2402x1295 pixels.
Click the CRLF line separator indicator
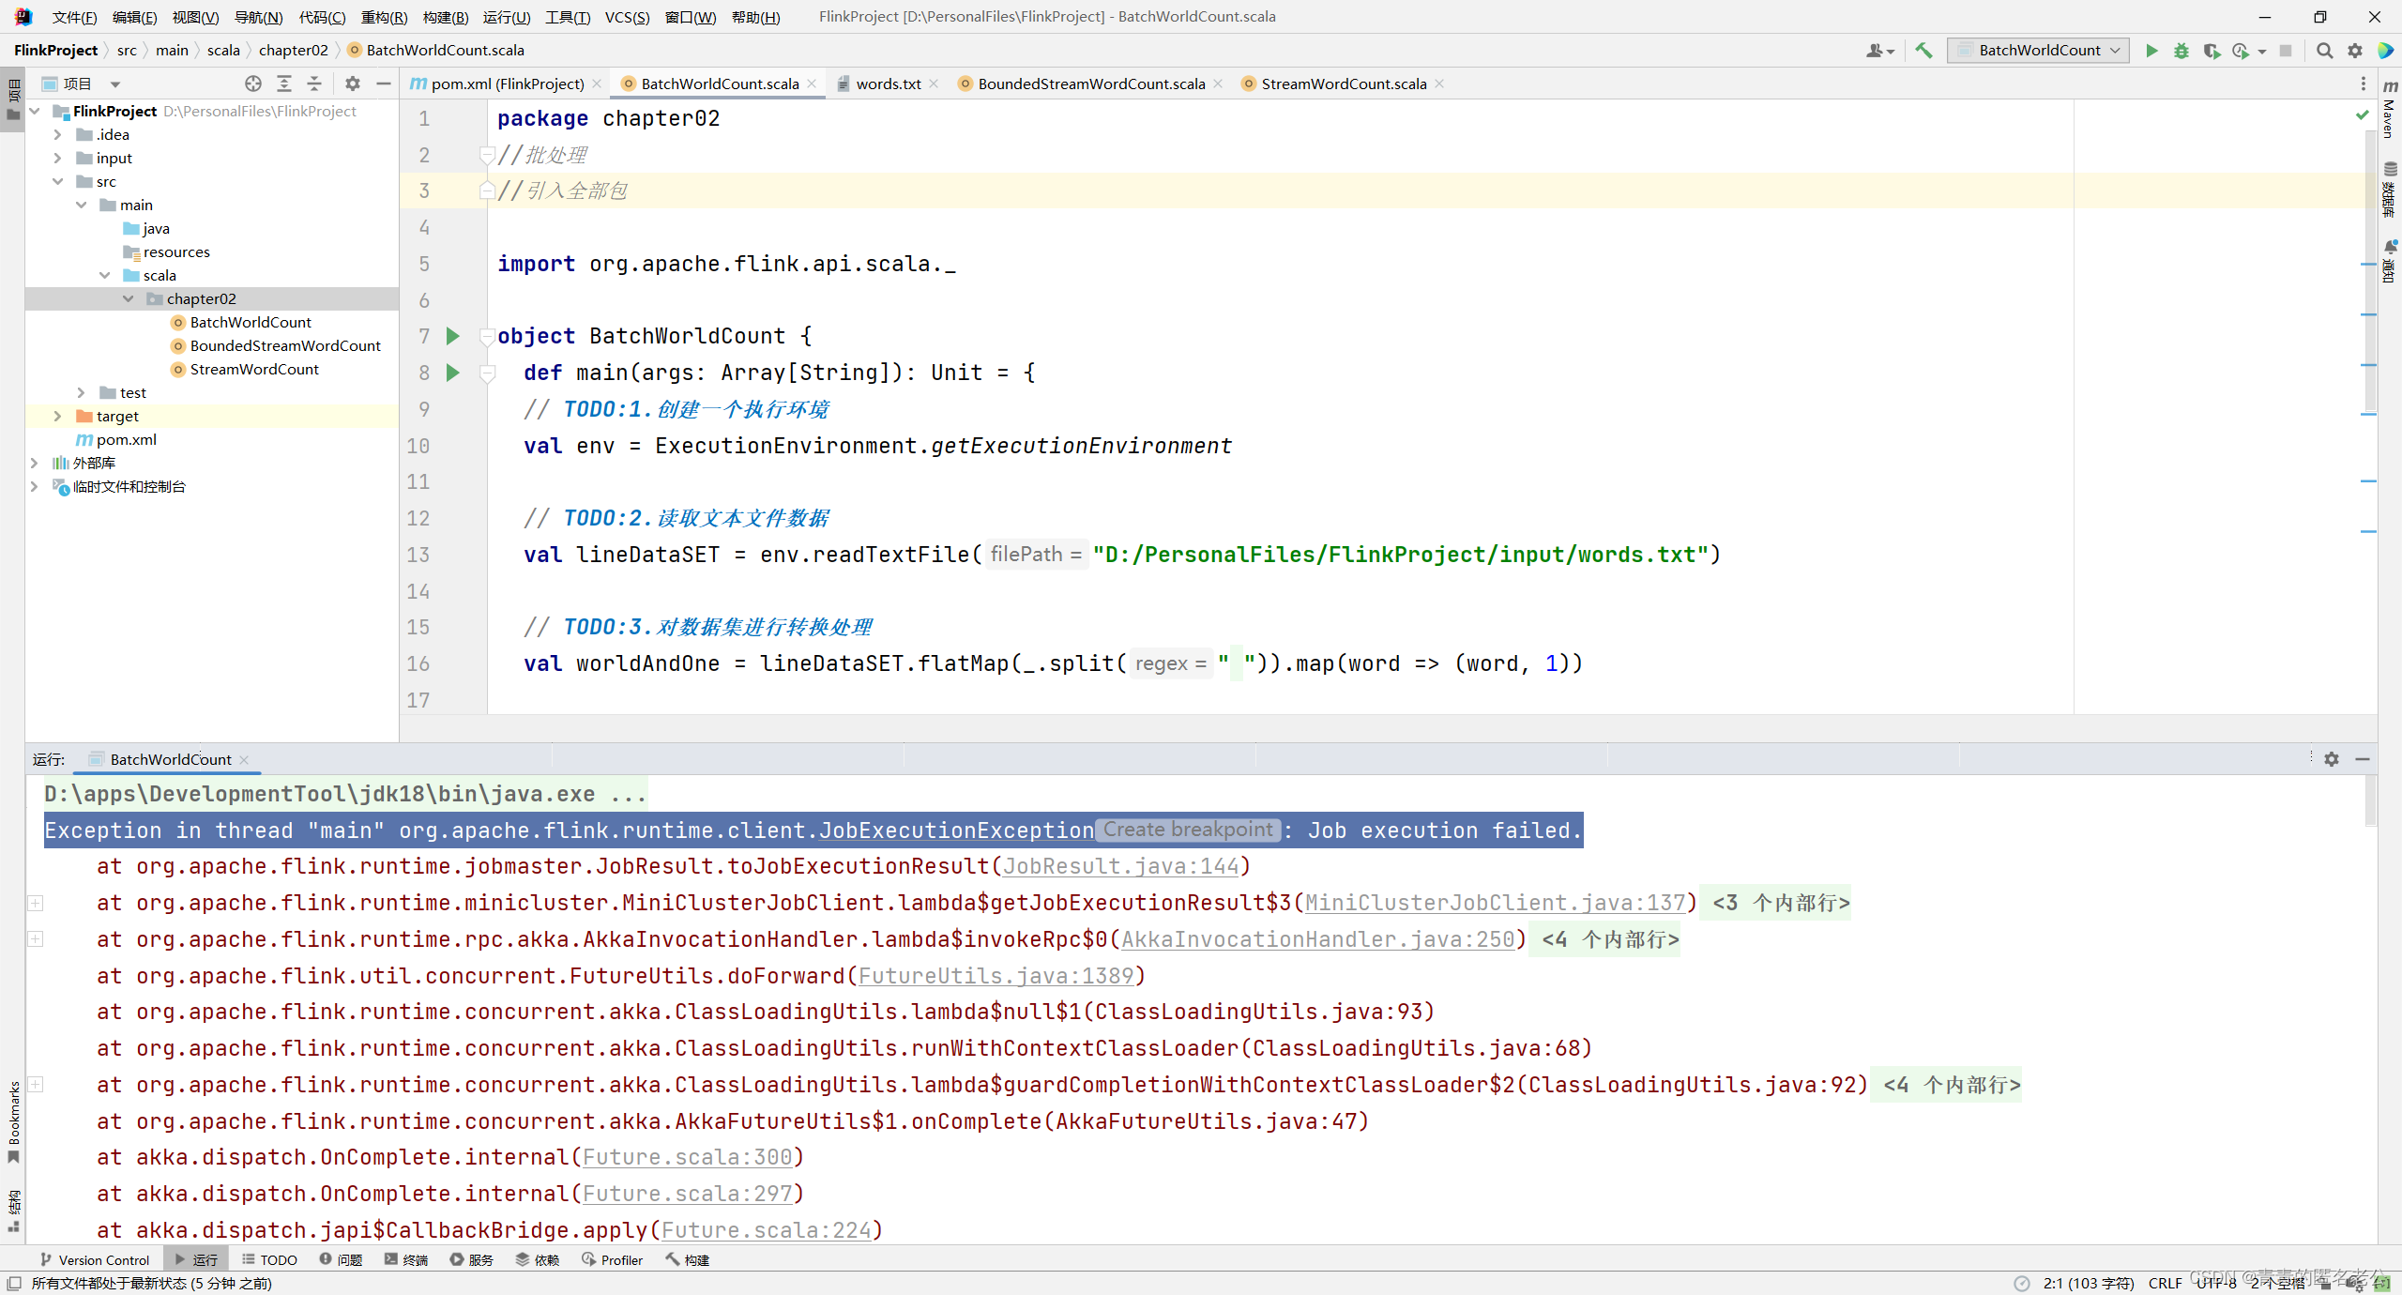click(2165, 1283)
